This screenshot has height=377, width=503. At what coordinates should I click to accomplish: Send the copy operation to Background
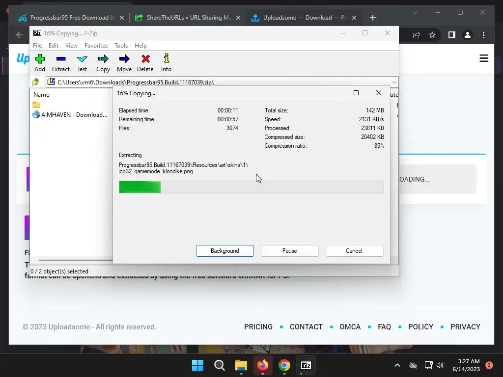(x=225, y=251)
